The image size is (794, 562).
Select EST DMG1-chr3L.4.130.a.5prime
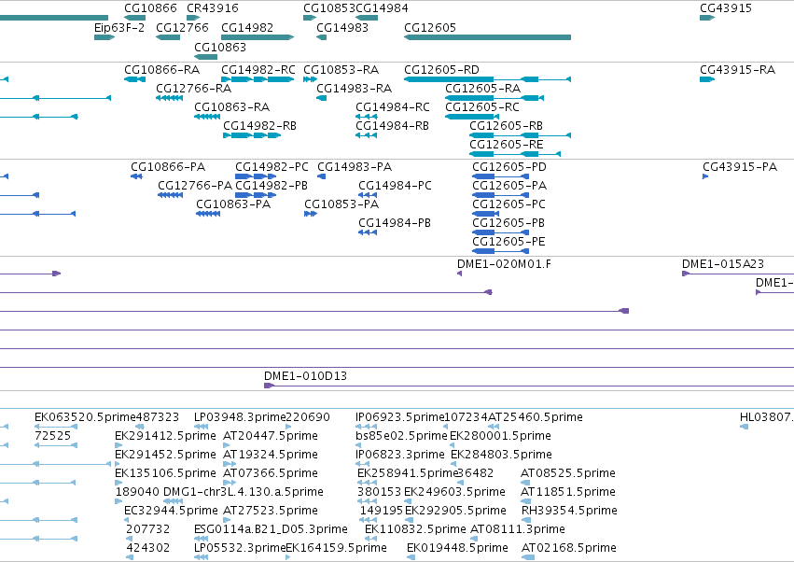coord(244,493)
